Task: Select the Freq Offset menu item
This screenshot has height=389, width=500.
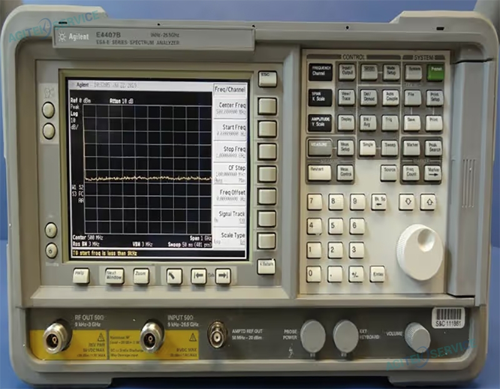Action: [x=229, y=196]
